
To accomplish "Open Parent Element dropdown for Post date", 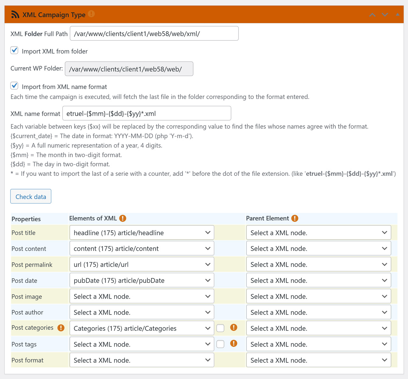I will click(x=319, y=280).
